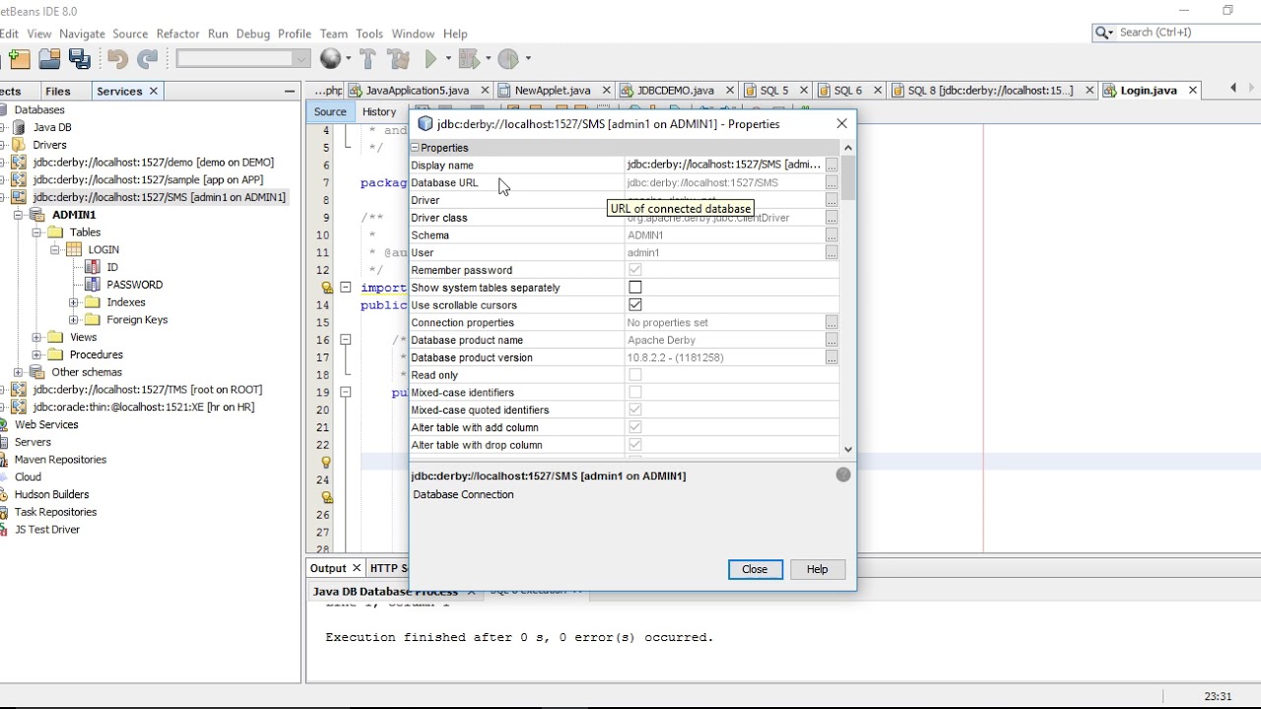This screenshot has width=1261, height=709.
Task: Click the Properties dialog vertical scrollbar
Action: 848,299
